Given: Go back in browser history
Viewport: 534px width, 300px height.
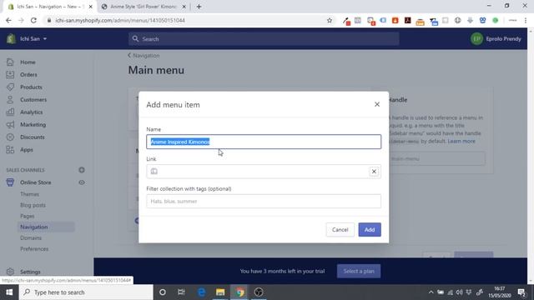Looking at the screenshot, I should (8, 20).
